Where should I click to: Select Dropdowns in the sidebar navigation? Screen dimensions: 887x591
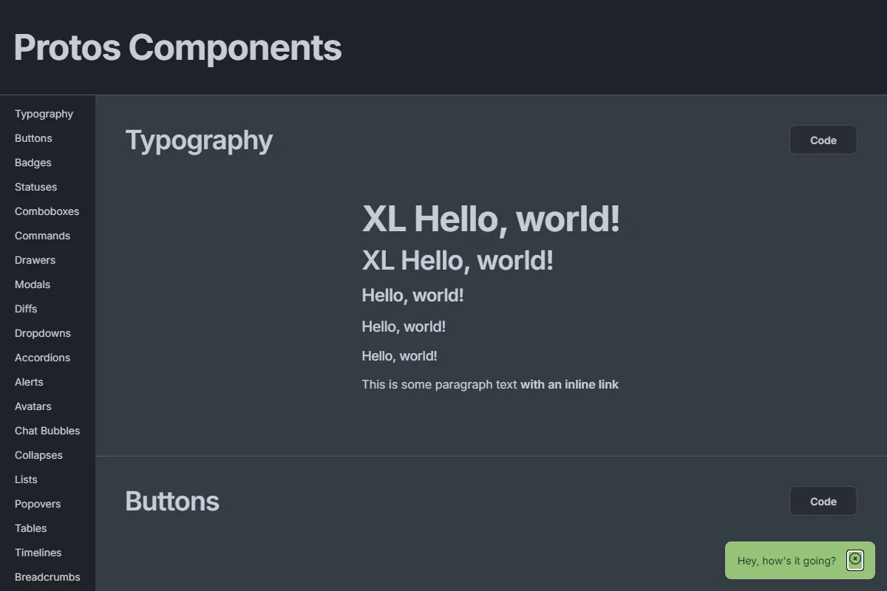point(43,333)
